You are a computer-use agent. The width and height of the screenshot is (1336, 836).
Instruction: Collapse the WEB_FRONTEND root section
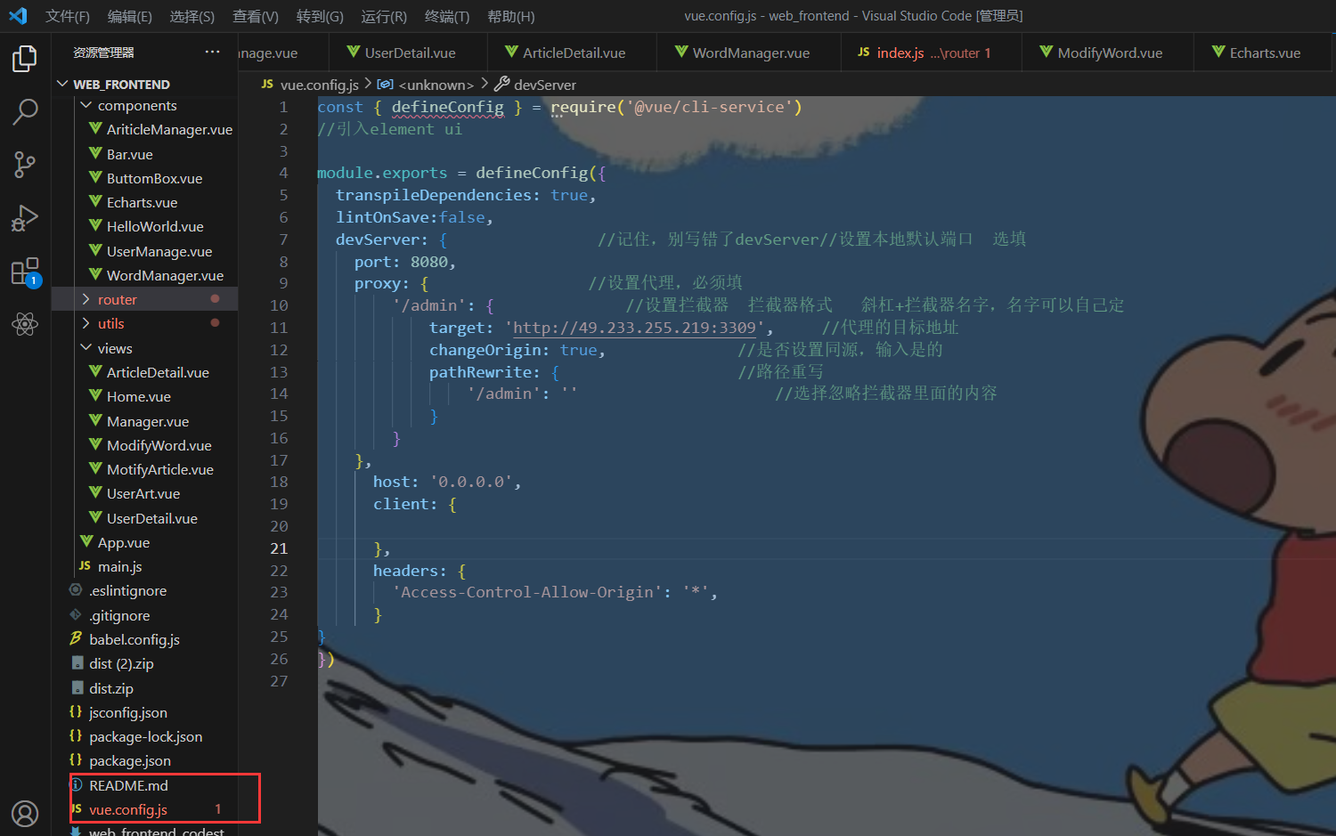click(121, 85)
